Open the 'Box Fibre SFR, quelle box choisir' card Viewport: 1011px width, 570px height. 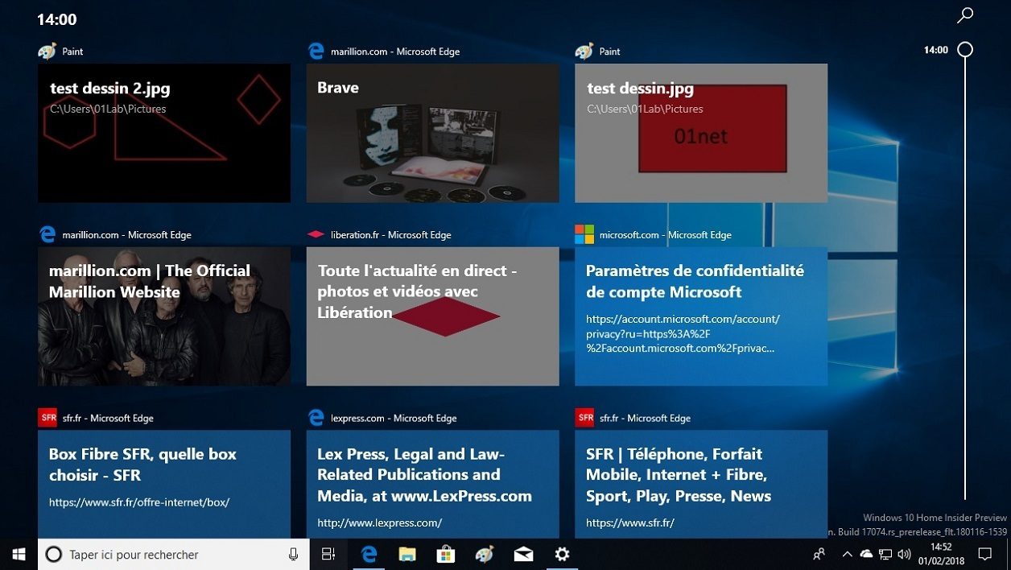pyautogui.click(x=164, y=484)
